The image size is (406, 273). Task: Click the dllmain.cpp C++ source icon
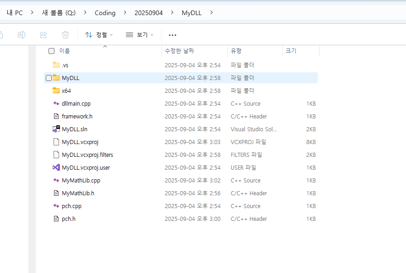[56, 104]
